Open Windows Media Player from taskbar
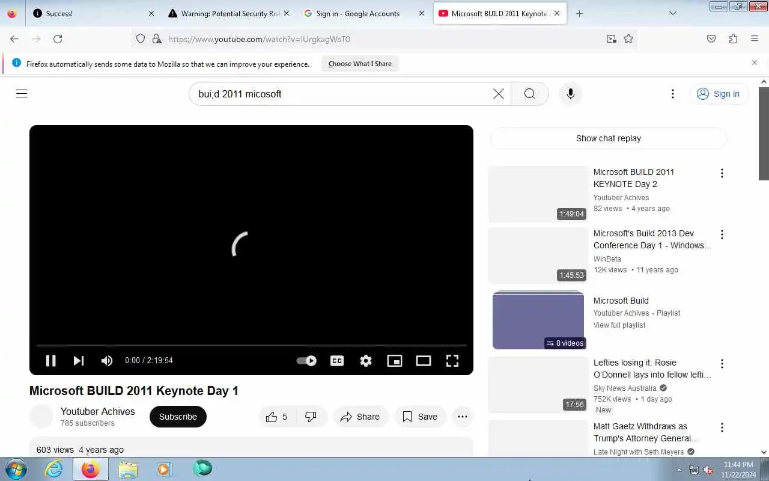This screenshot has height=481, width=769. (164, 469)
